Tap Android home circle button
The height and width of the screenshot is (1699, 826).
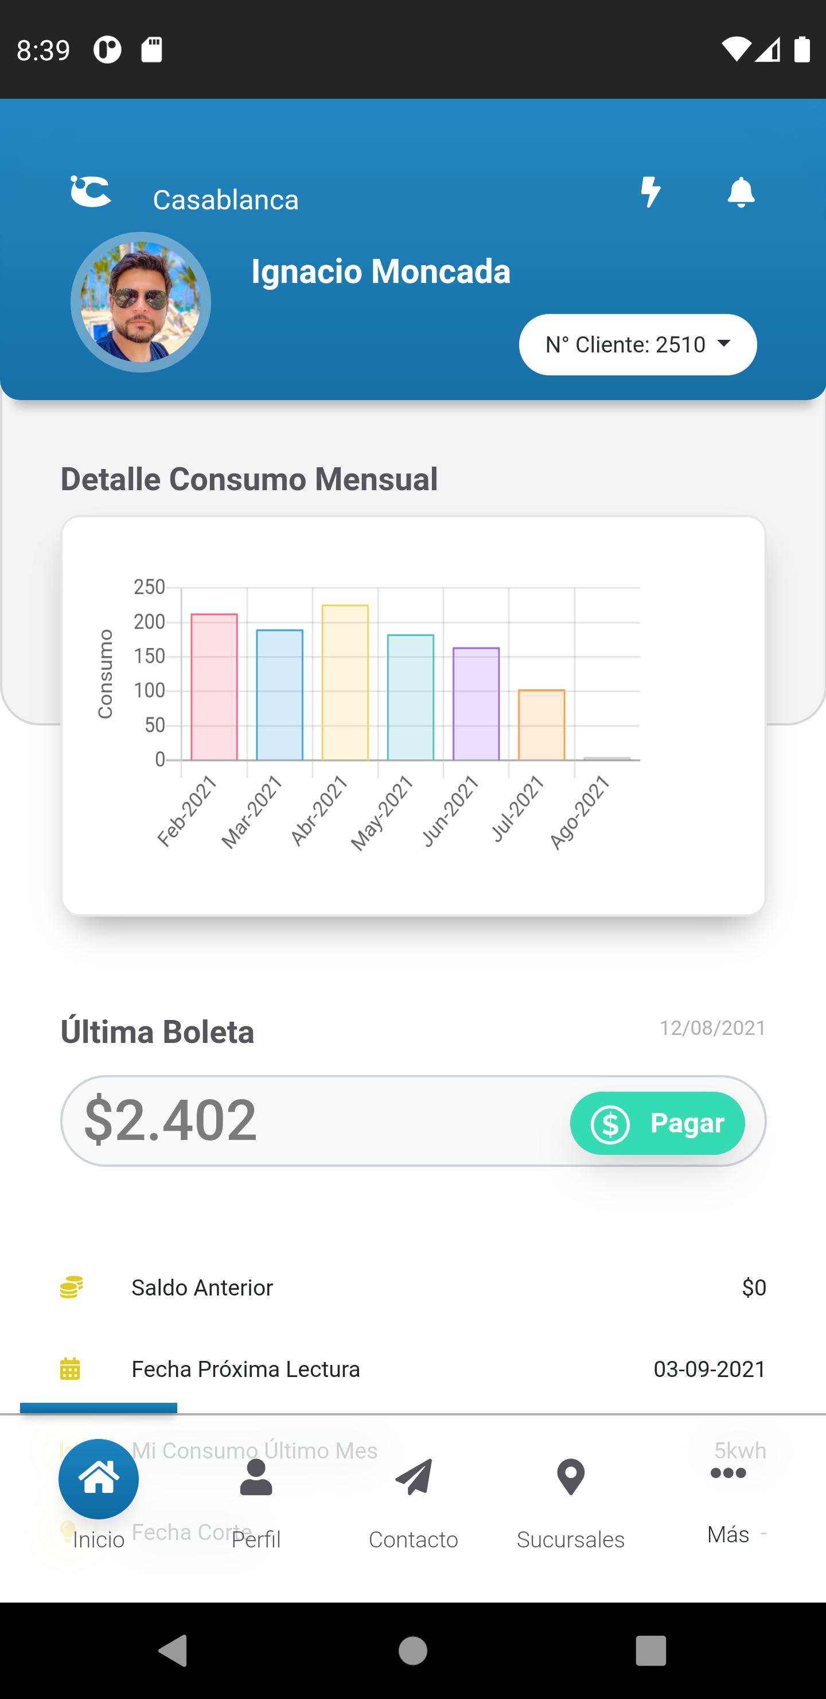(x=414, y=1651)
